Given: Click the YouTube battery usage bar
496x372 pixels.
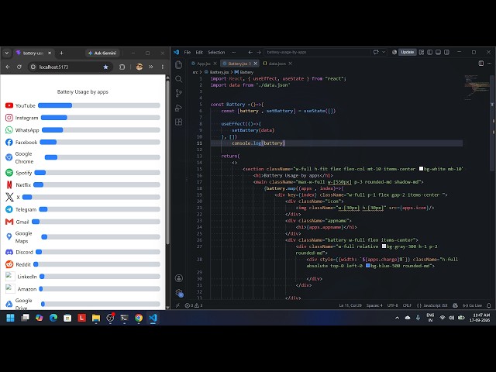Looking at the screenshot, I should click(99, 105).
